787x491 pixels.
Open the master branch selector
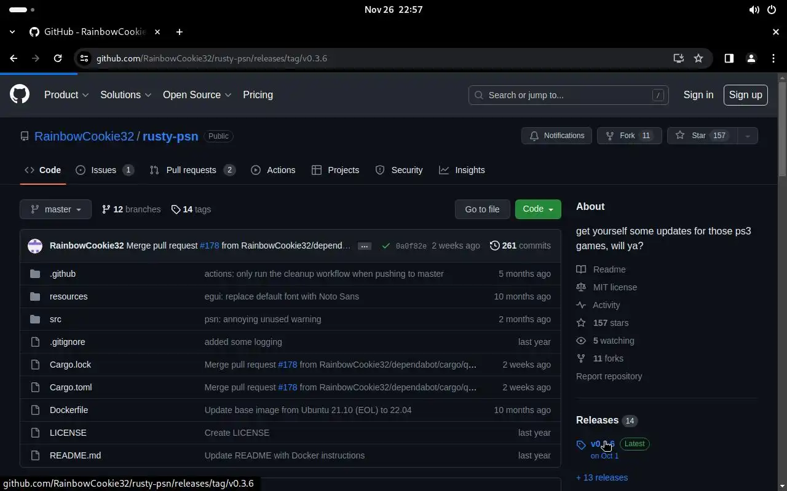[x=55, y=209]
